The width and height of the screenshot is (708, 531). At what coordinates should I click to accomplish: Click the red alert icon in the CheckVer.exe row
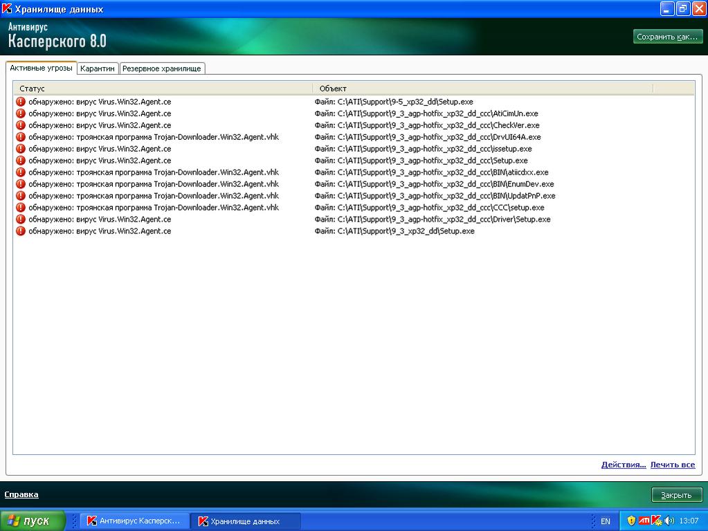click(x=21, y=125)
